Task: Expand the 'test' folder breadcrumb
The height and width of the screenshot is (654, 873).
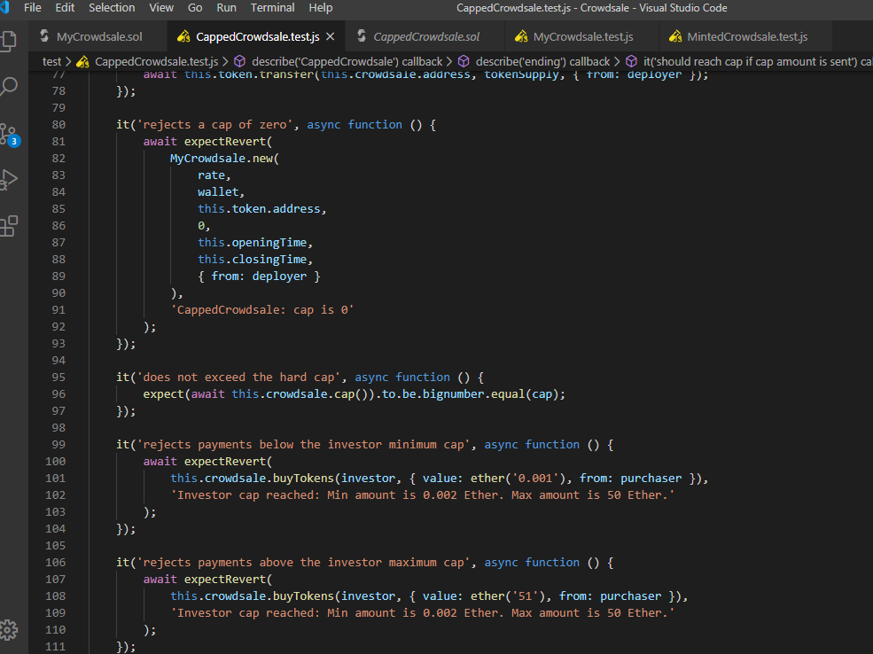Action: point(51,61)
